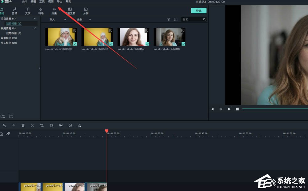
Task: Play the preview
Action: 229,109
